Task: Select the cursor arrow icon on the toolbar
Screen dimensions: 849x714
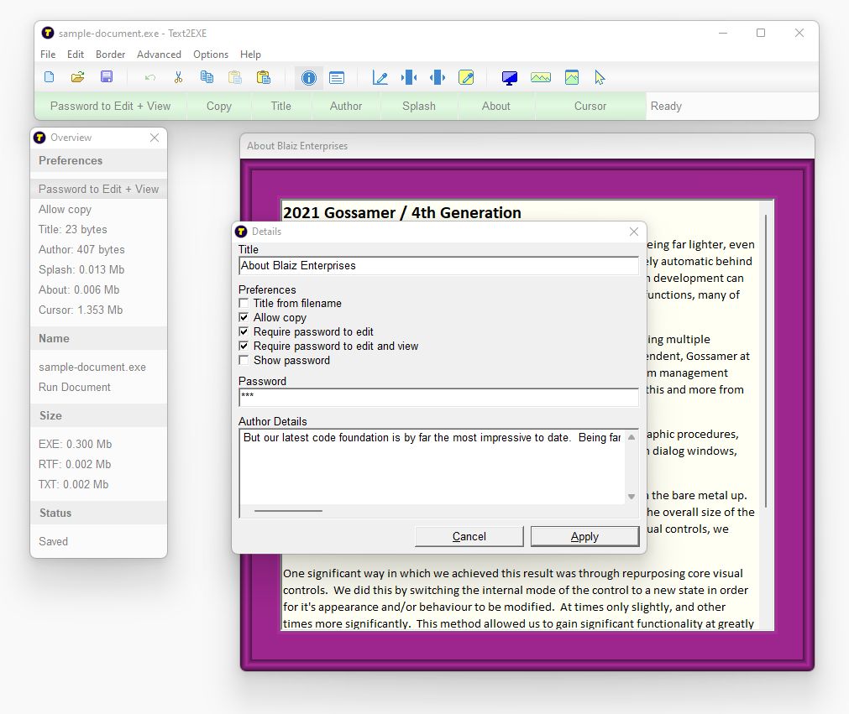Action: point(599,77)
